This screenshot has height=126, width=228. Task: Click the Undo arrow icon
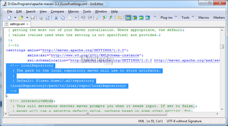click(x=83, y=18)
